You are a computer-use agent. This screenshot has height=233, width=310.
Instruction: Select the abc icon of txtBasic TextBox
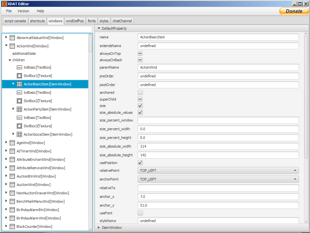[19, 67]
